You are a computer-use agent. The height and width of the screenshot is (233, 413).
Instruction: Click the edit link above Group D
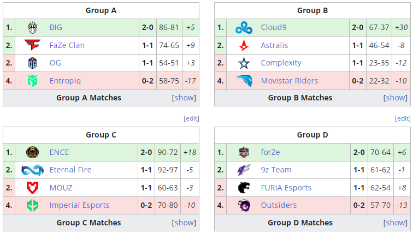click(x=403, y=118)
